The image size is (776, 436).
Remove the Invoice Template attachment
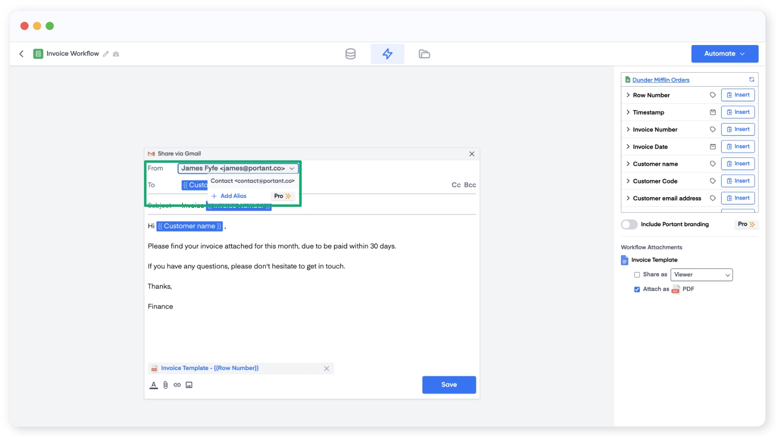(x=326, y=369)
